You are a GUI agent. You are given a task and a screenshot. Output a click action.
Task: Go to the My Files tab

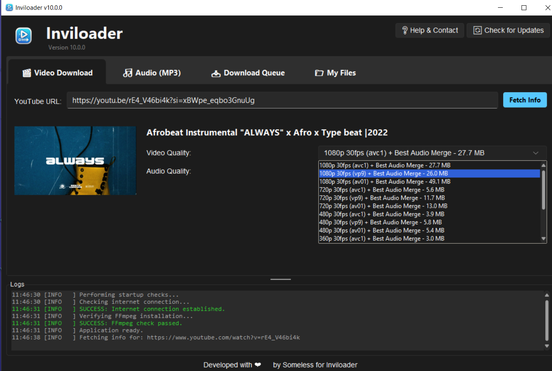pos(335,73)
